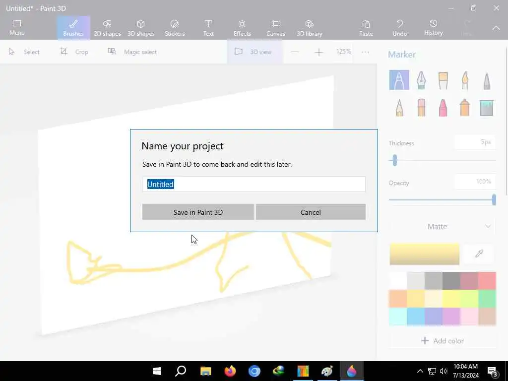Select the Marker brush
Viewport: 508px width, 381px height.
(x=399, y=80)
